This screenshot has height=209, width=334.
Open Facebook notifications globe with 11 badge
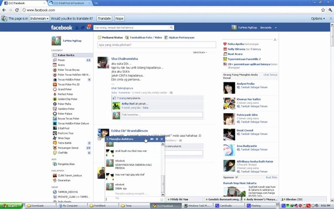(x=89, y=27)
